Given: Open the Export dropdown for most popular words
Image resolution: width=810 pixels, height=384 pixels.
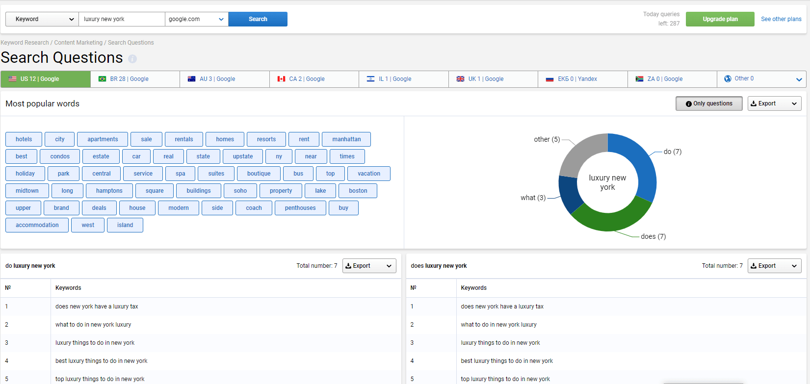Looking at the screenshot, I should [774, 103].
